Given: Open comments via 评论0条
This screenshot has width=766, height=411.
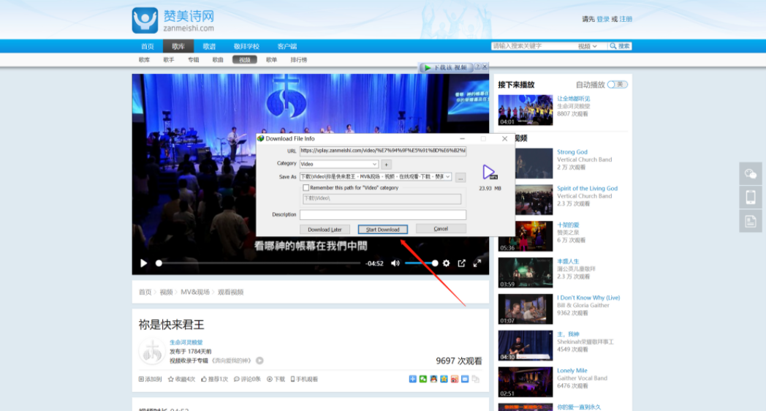Looking at the screenshot, I should point(247,380).
